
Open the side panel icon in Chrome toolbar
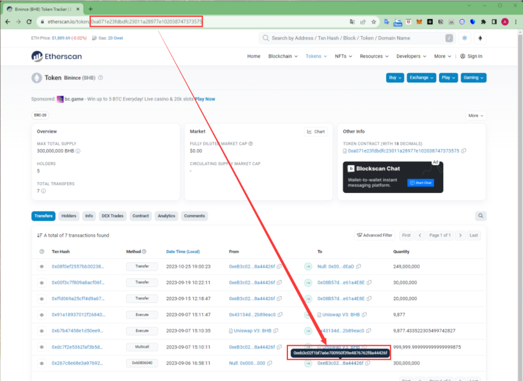(494, 22)
